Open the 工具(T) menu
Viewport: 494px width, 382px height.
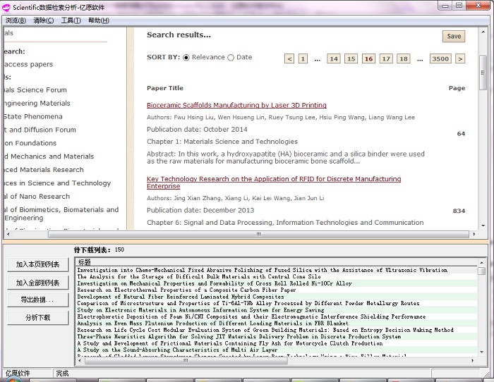coord(71,20)
